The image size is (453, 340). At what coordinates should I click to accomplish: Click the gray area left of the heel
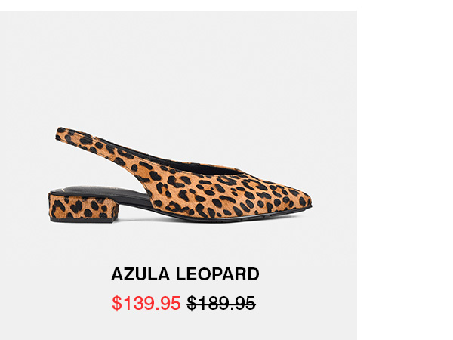pyautogui.click(x=26, y=206)
